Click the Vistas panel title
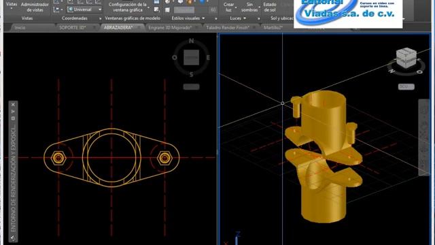The image size is (435, 245). (27, 18)
